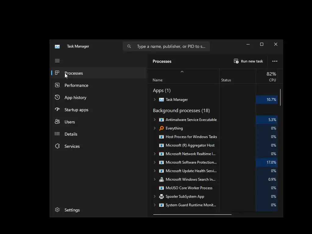312x234 pixels.
Task: Click the Antimalware Service Executable icon
Action: tap(161, 119)
